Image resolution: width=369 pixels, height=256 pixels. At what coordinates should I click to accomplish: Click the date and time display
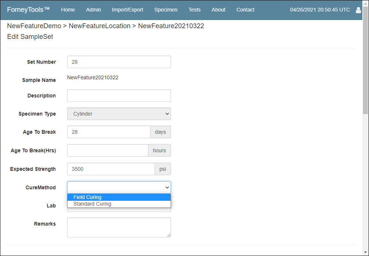point(320,10)
